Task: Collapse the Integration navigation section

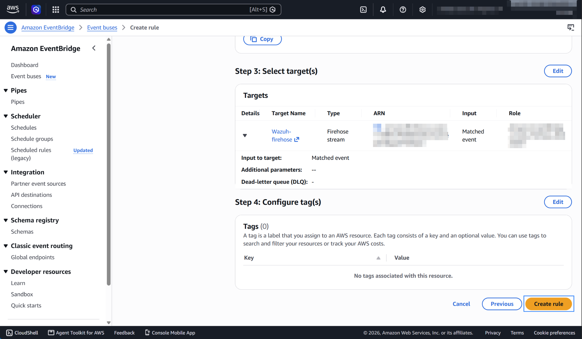Action: [6, 172]
